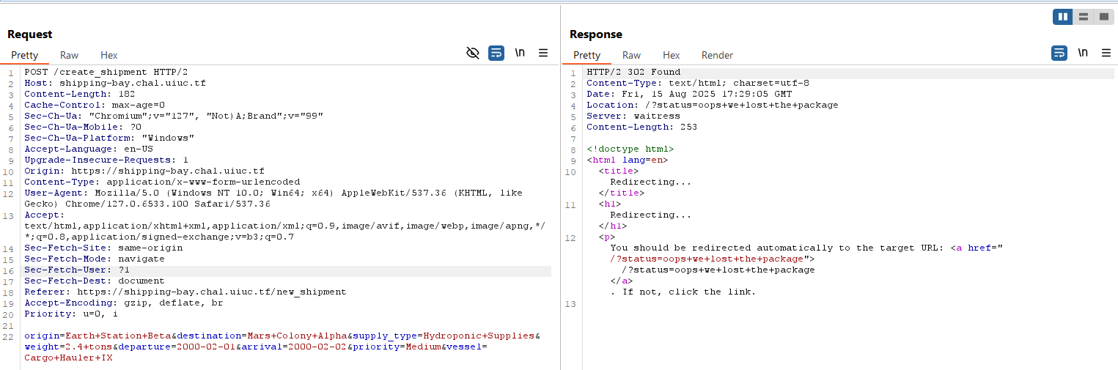This screenshot has height=370, width=1118.
Task: Toggle line wrap in Response panel
Action: [1059, 53]
